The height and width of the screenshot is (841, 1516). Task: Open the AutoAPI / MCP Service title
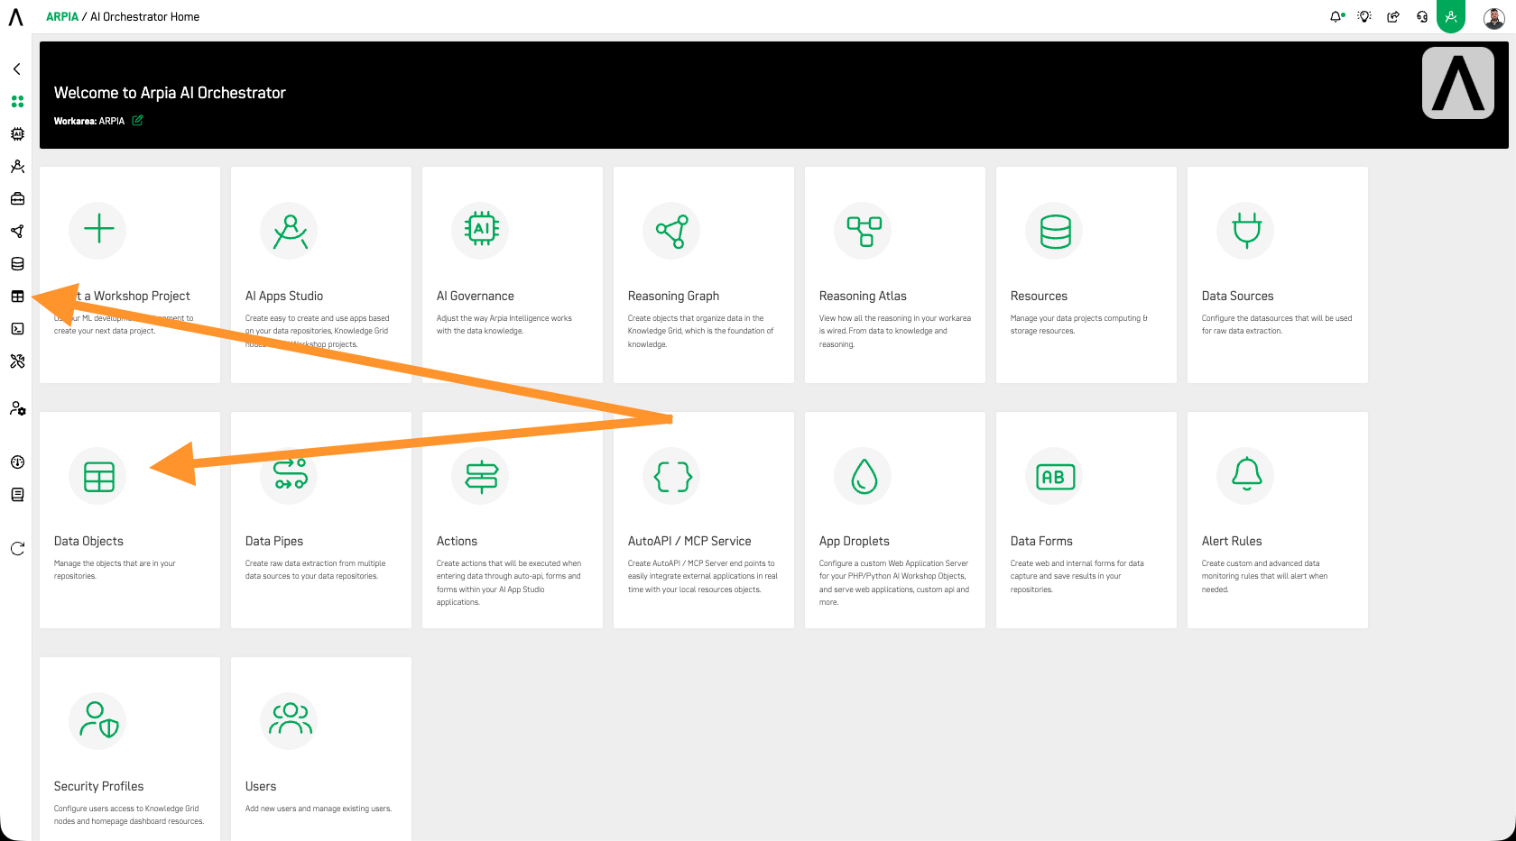(689, 541)
